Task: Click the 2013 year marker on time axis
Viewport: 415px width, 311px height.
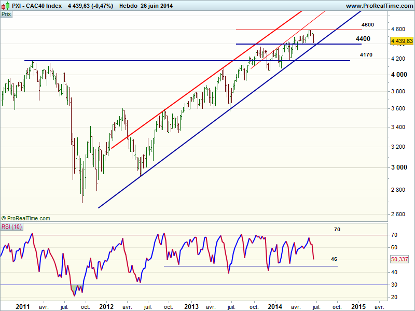Action: (191, 306)
